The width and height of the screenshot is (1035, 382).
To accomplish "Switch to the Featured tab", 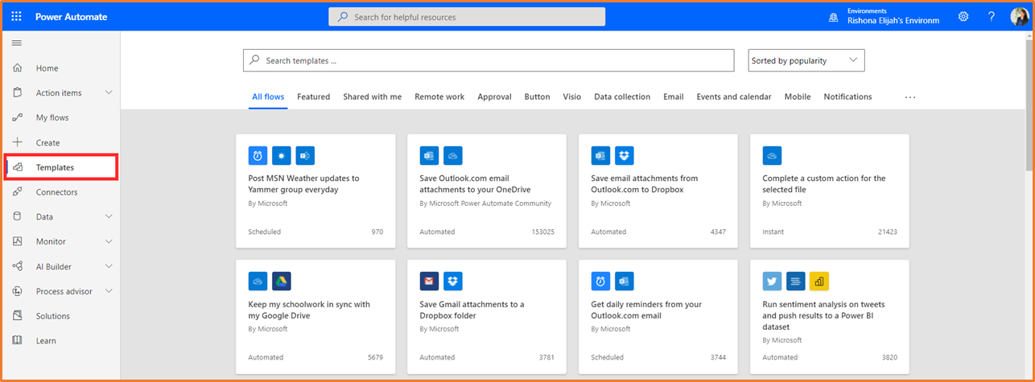I will coord(313,97).
